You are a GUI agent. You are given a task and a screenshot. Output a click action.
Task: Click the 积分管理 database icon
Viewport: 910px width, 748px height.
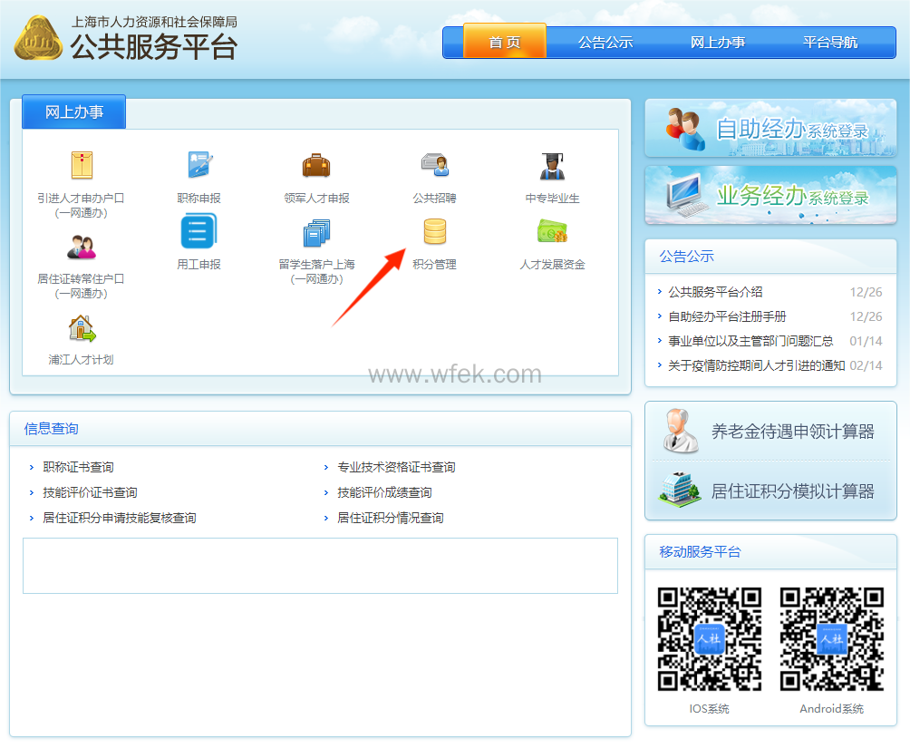[x=434, y=233]
